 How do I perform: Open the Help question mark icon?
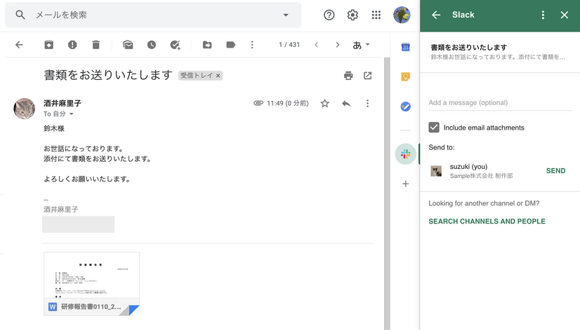click(x=329, y=15)
